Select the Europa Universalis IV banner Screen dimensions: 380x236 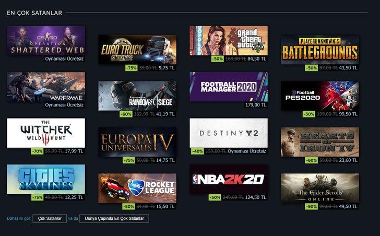(x=137, y=142)
